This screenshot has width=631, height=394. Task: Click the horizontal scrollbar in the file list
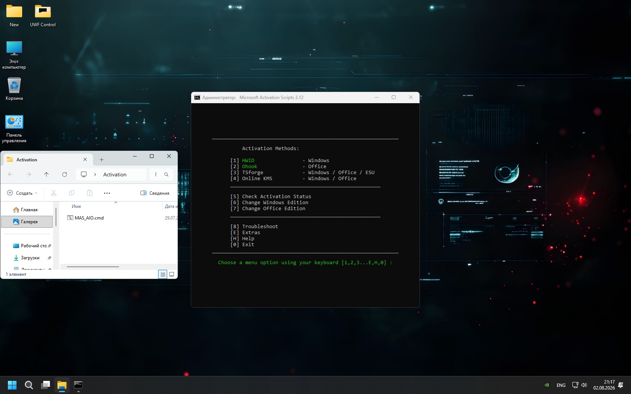[x=93, y=267]
